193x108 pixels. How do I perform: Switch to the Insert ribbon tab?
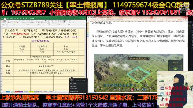point(8,19)
